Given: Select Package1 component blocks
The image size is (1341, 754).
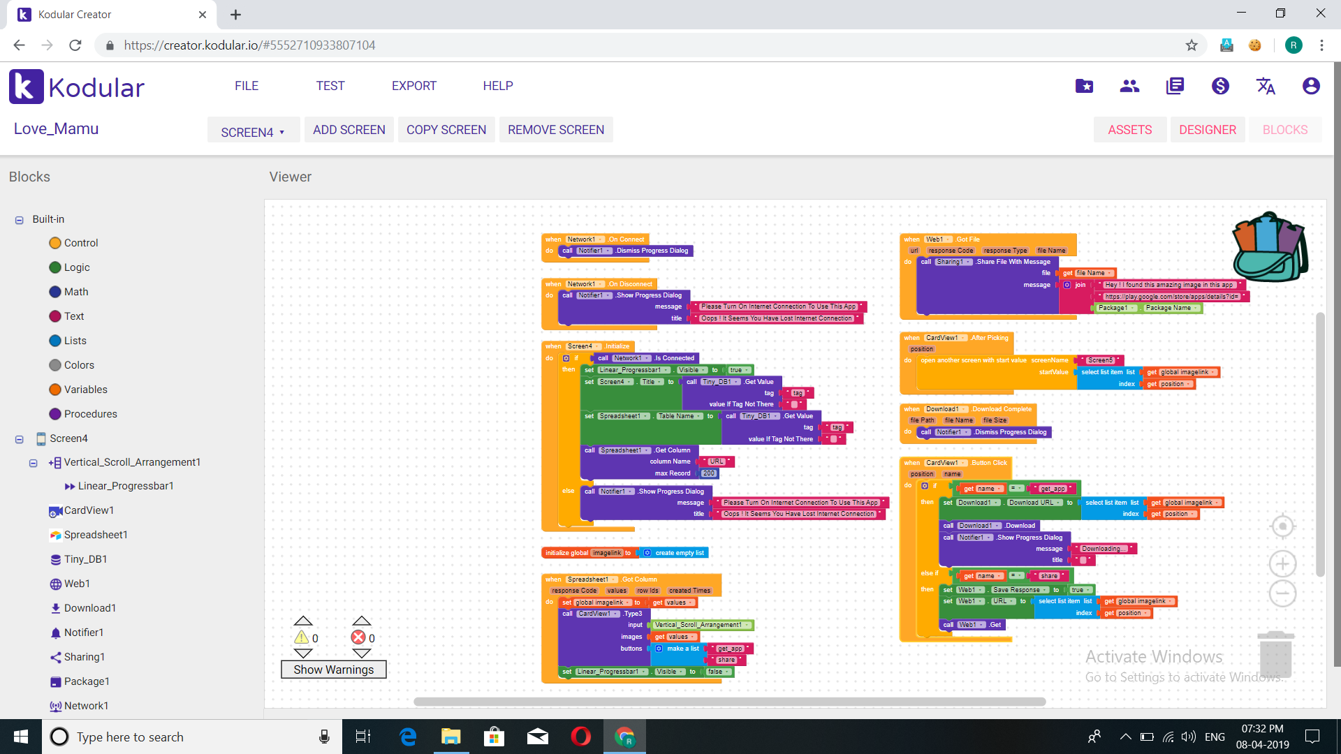Looking at the screenshot, I should (80, 681).
